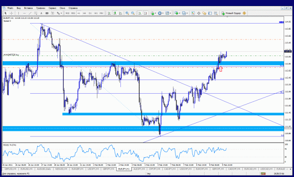Choose the text 'A' tool
The image size is (294, 177).
click(x=41, y=13)
